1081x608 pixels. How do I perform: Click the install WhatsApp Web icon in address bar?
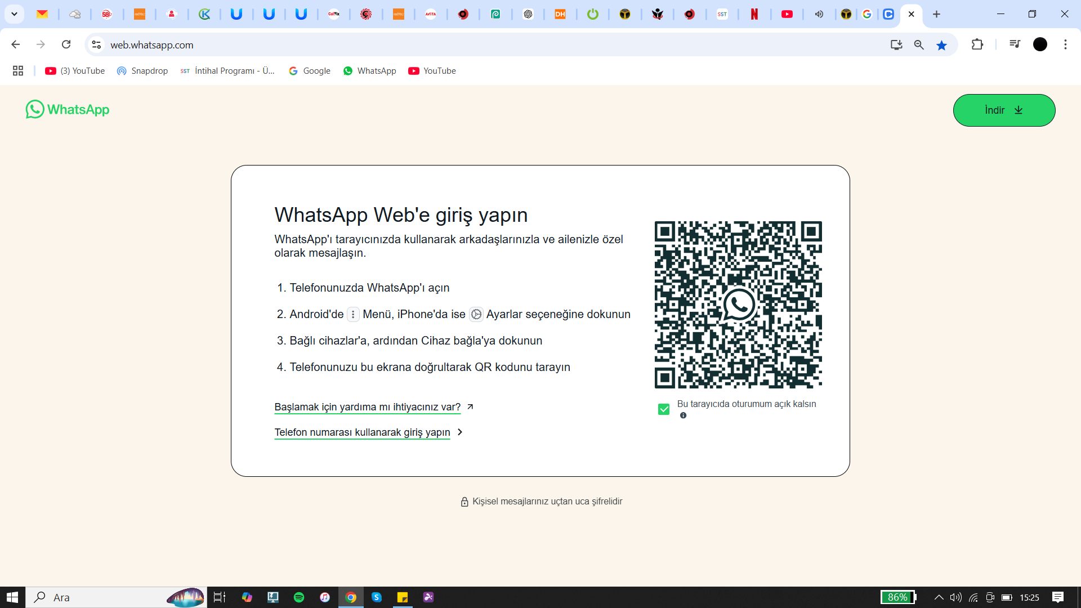(897, 45)
